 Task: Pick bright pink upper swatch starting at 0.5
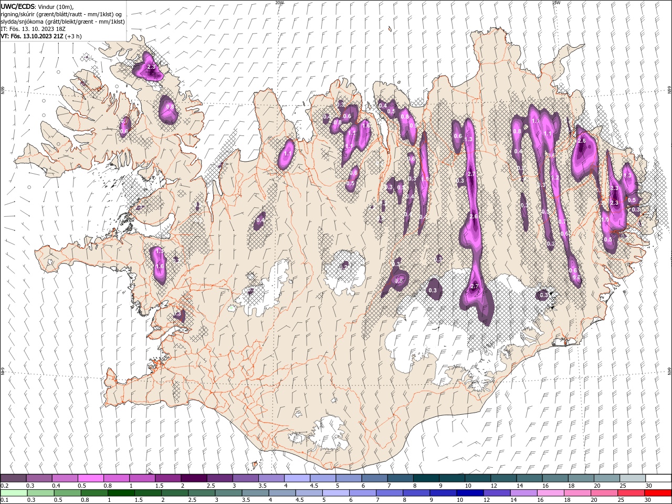pos(91,478)
